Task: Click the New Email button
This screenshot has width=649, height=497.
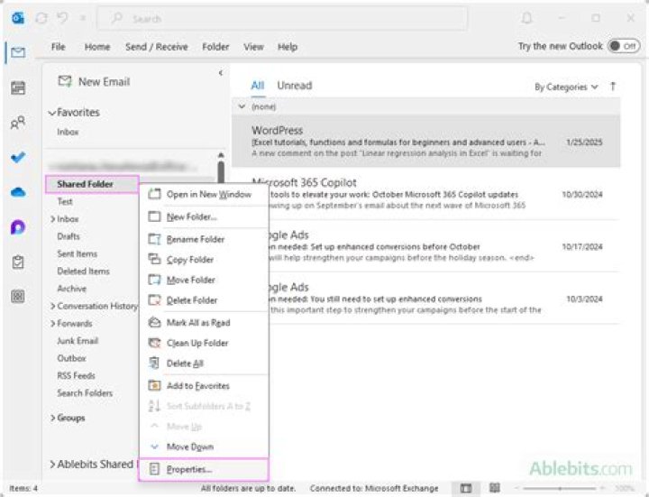Action: (94, 81)
